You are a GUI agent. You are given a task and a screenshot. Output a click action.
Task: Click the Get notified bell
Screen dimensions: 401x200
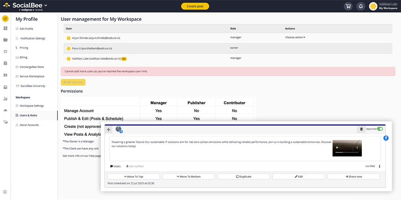[135, 166]
